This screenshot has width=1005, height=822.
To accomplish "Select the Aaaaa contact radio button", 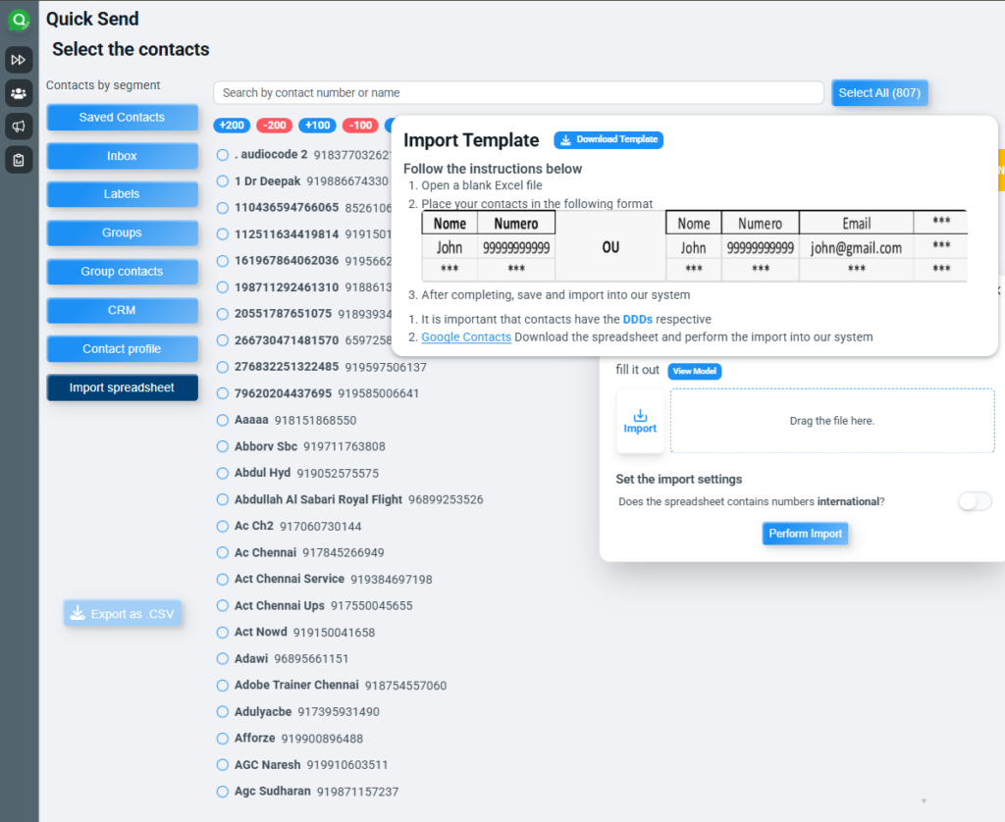I will coord(223,420).
